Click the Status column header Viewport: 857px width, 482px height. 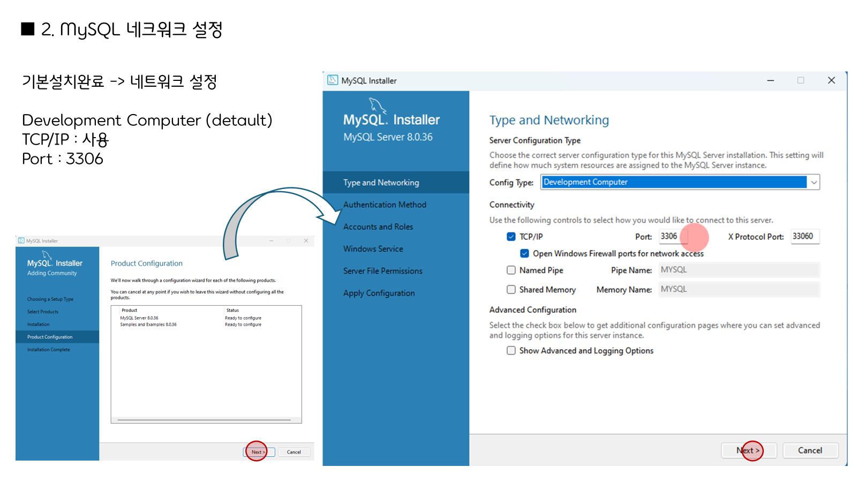pyautogui.click(x=232, y=311)
